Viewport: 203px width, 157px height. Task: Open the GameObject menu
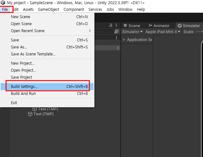[x=49, y=10]
